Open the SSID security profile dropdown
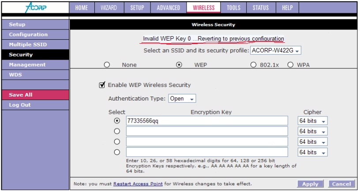360x194 pixels. coord(276,51)
